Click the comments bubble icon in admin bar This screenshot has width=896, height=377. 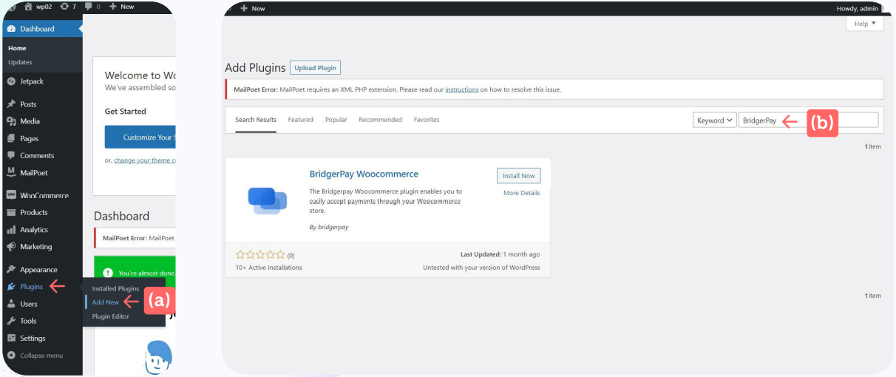90,7
